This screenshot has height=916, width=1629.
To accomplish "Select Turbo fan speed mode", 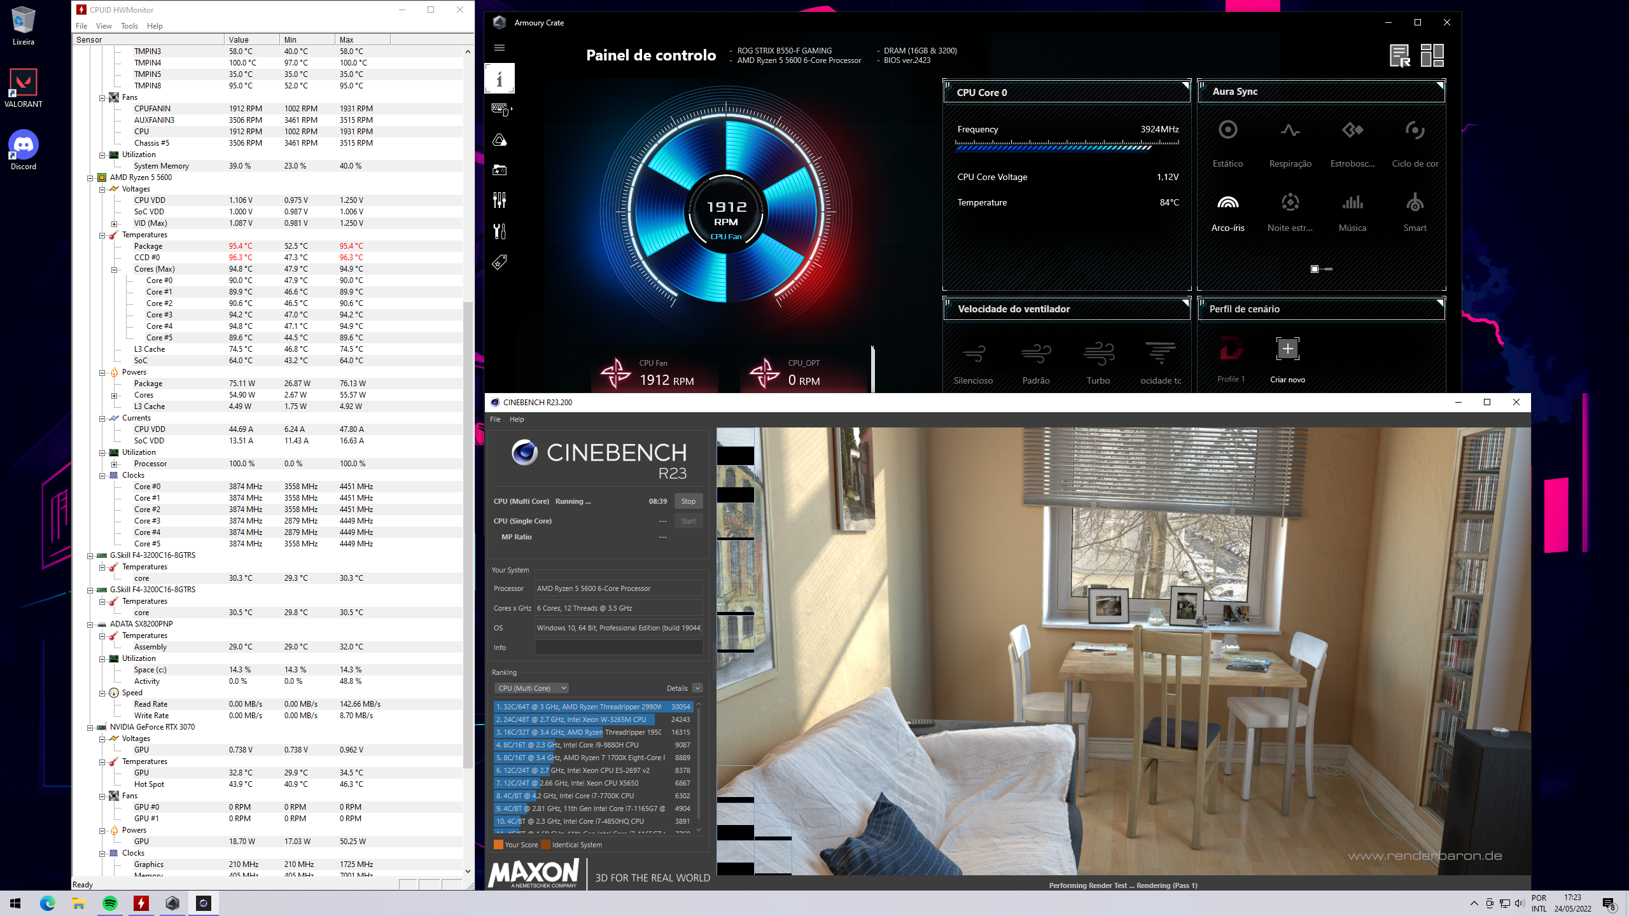I will [x=1098, y=354].
